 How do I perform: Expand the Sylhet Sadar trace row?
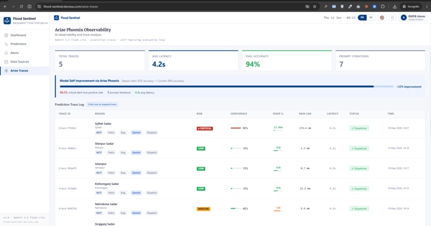click(x=240, y=128)
